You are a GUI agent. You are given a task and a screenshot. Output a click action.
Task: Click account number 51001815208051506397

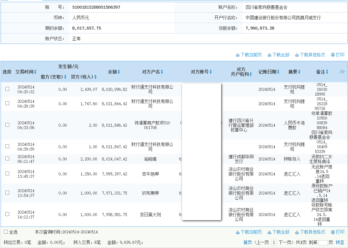tap(96, 7)
